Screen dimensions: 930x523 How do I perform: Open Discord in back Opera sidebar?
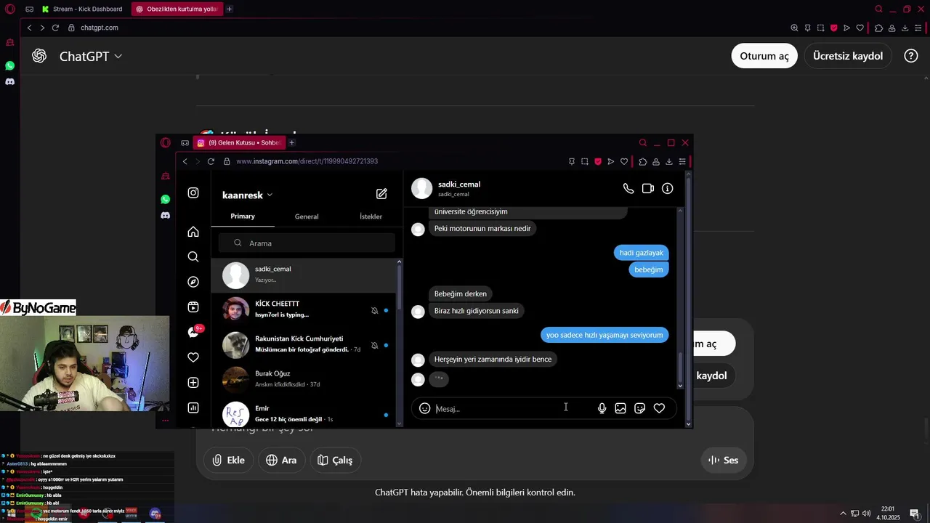point(10,81)
